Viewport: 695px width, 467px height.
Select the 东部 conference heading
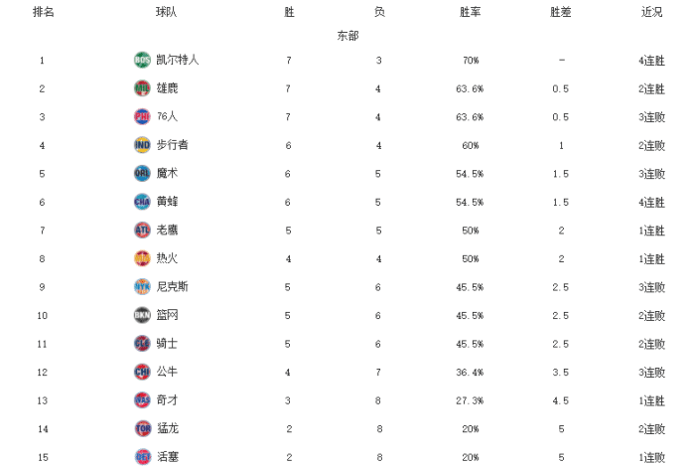(347, 35)
